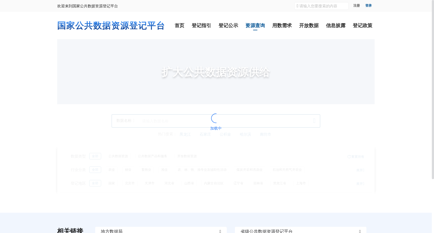This screenshot has height=233, width=434.
Task: Filter region by 上海市
Action: 301,183
